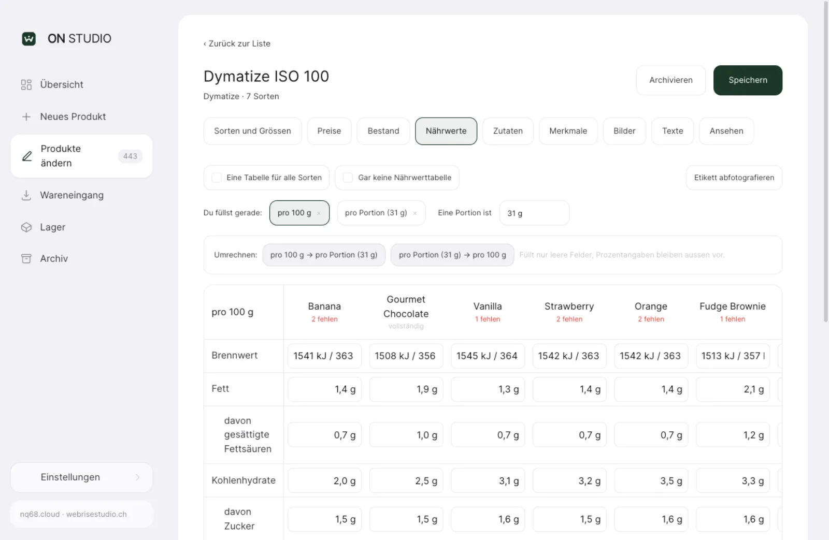Open the Preise tab
Viewport: 829px width, 540px height.
coord(330,131)
